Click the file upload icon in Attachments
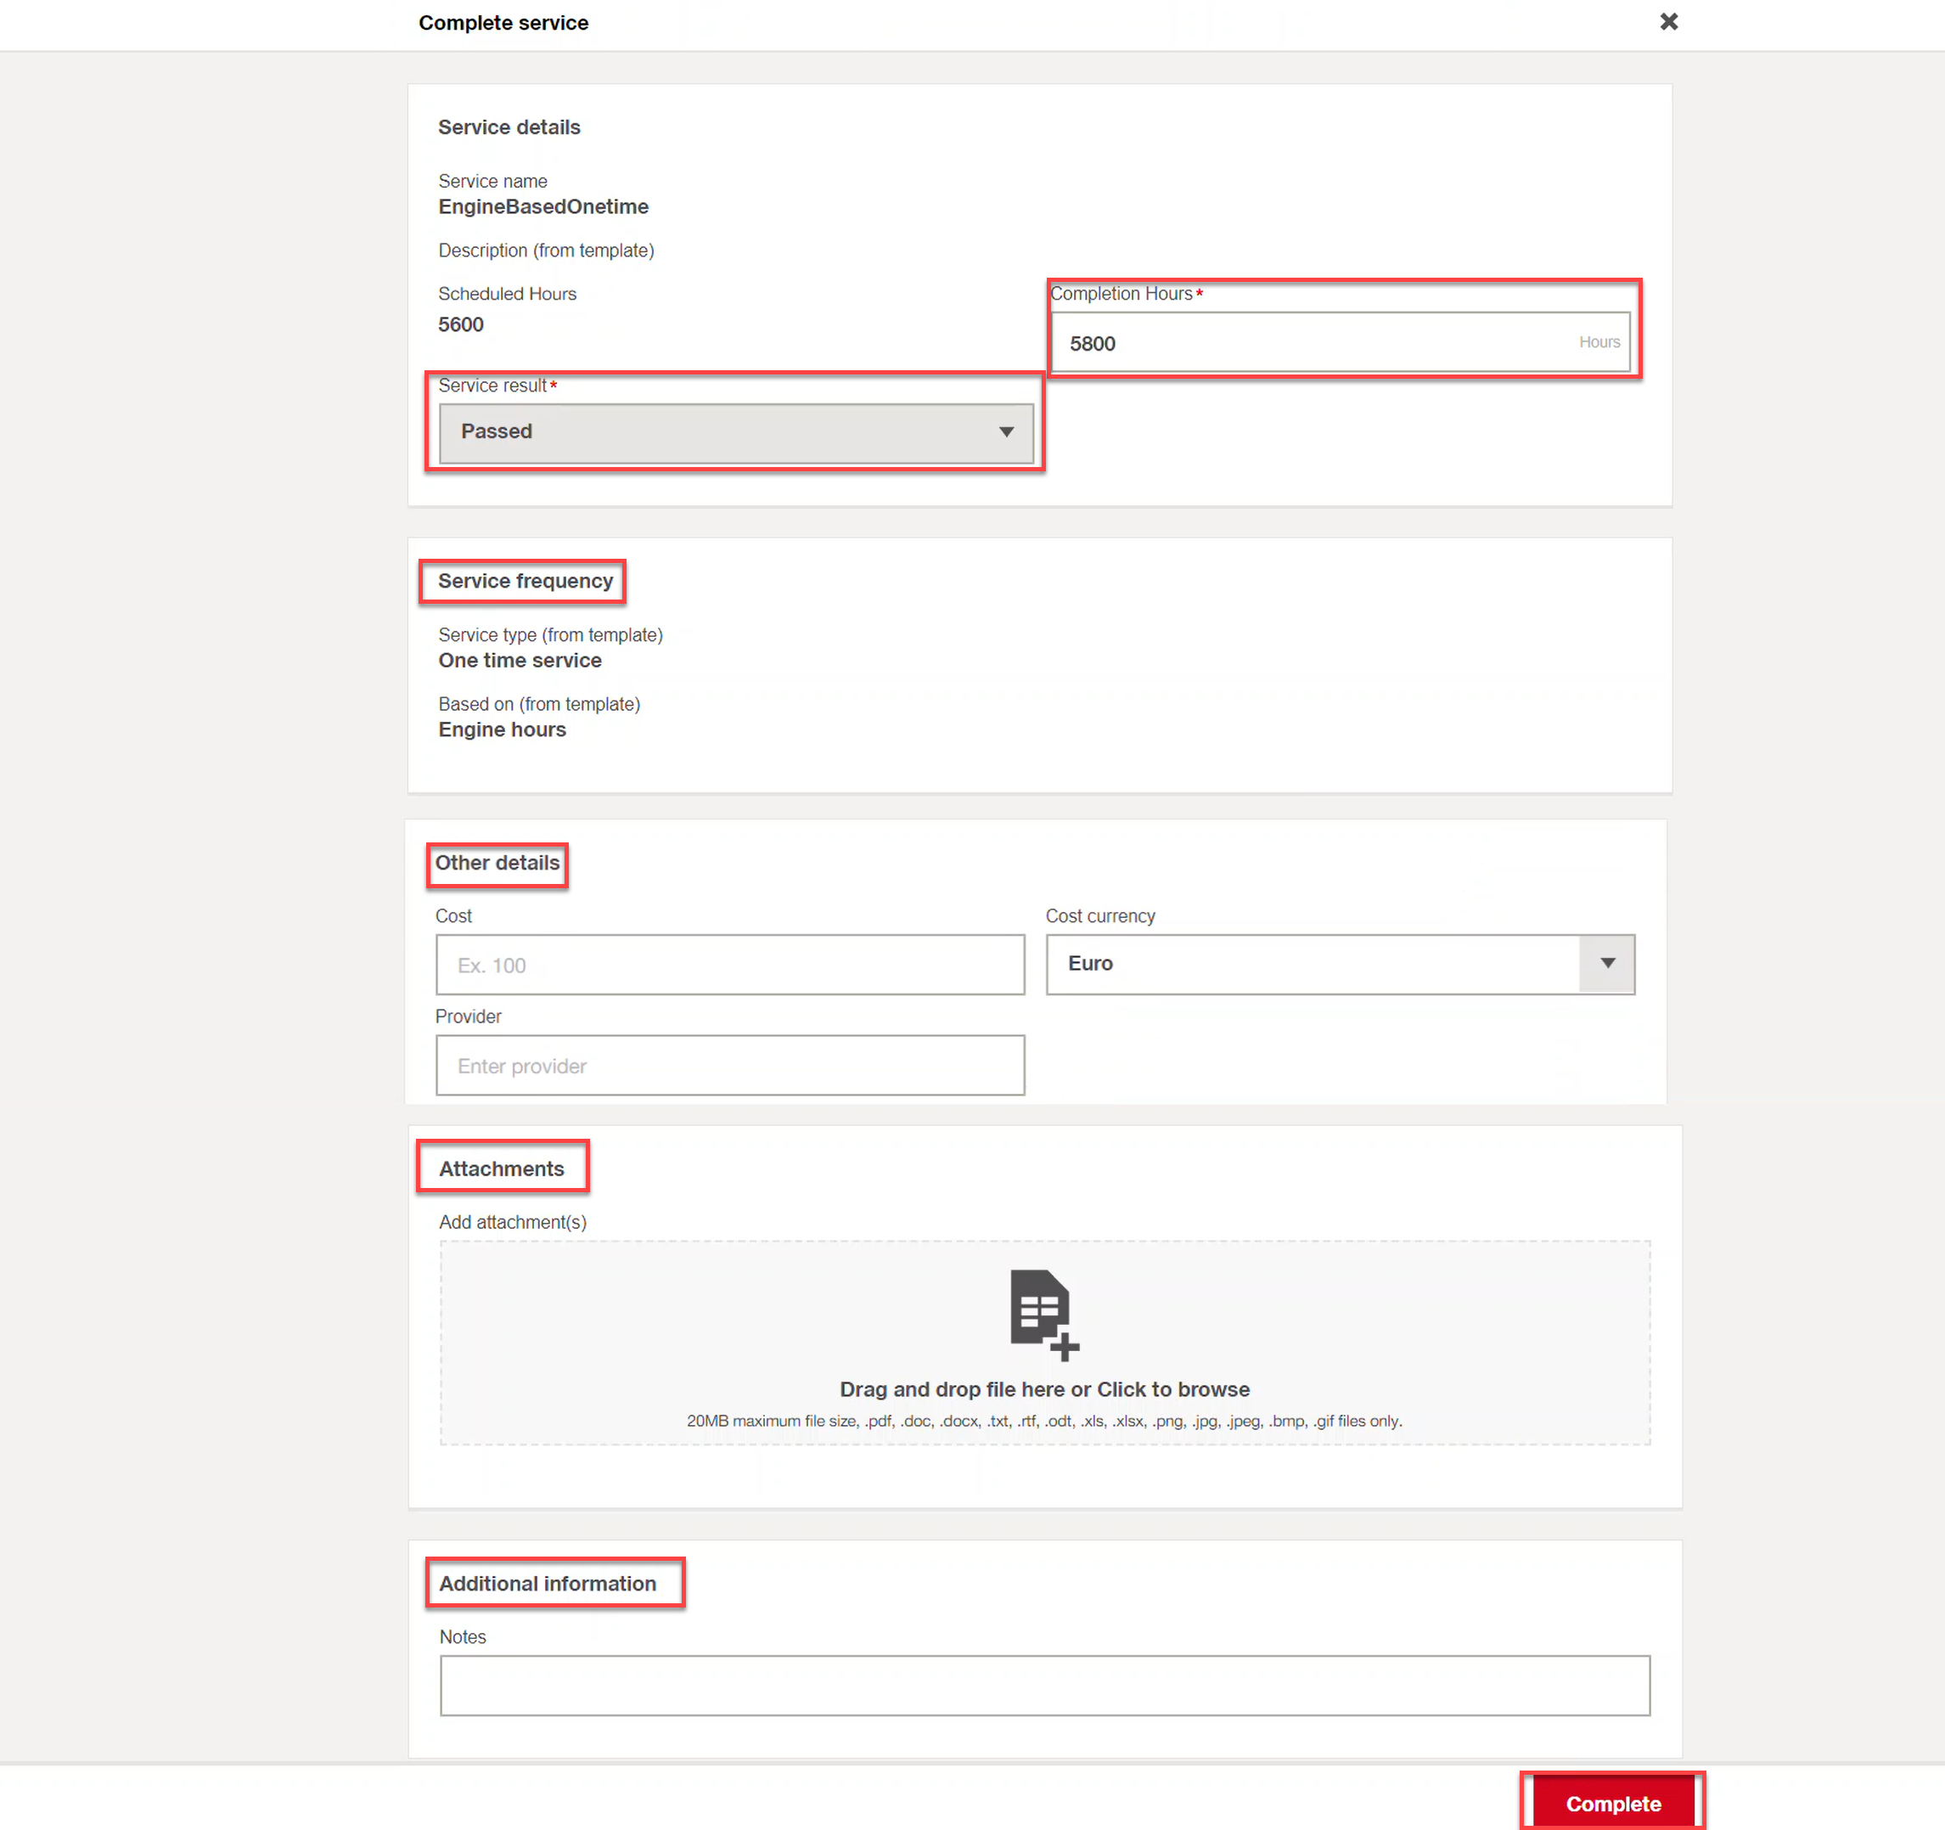The image size is (1945, 1830). 1044,1315
